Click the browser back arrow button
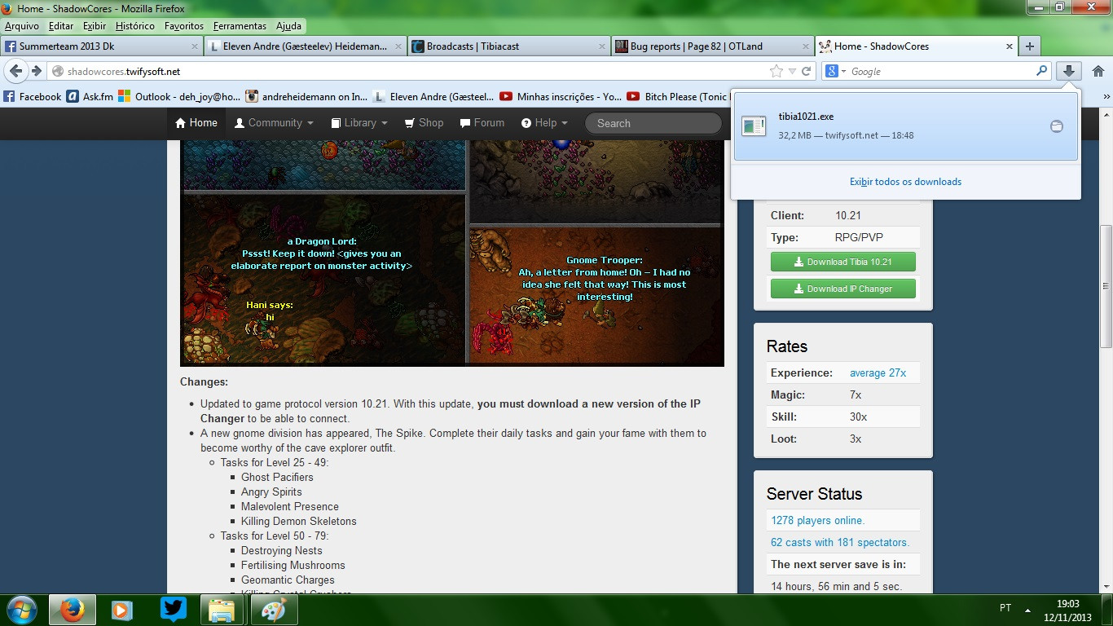 [x=15, y=71]
